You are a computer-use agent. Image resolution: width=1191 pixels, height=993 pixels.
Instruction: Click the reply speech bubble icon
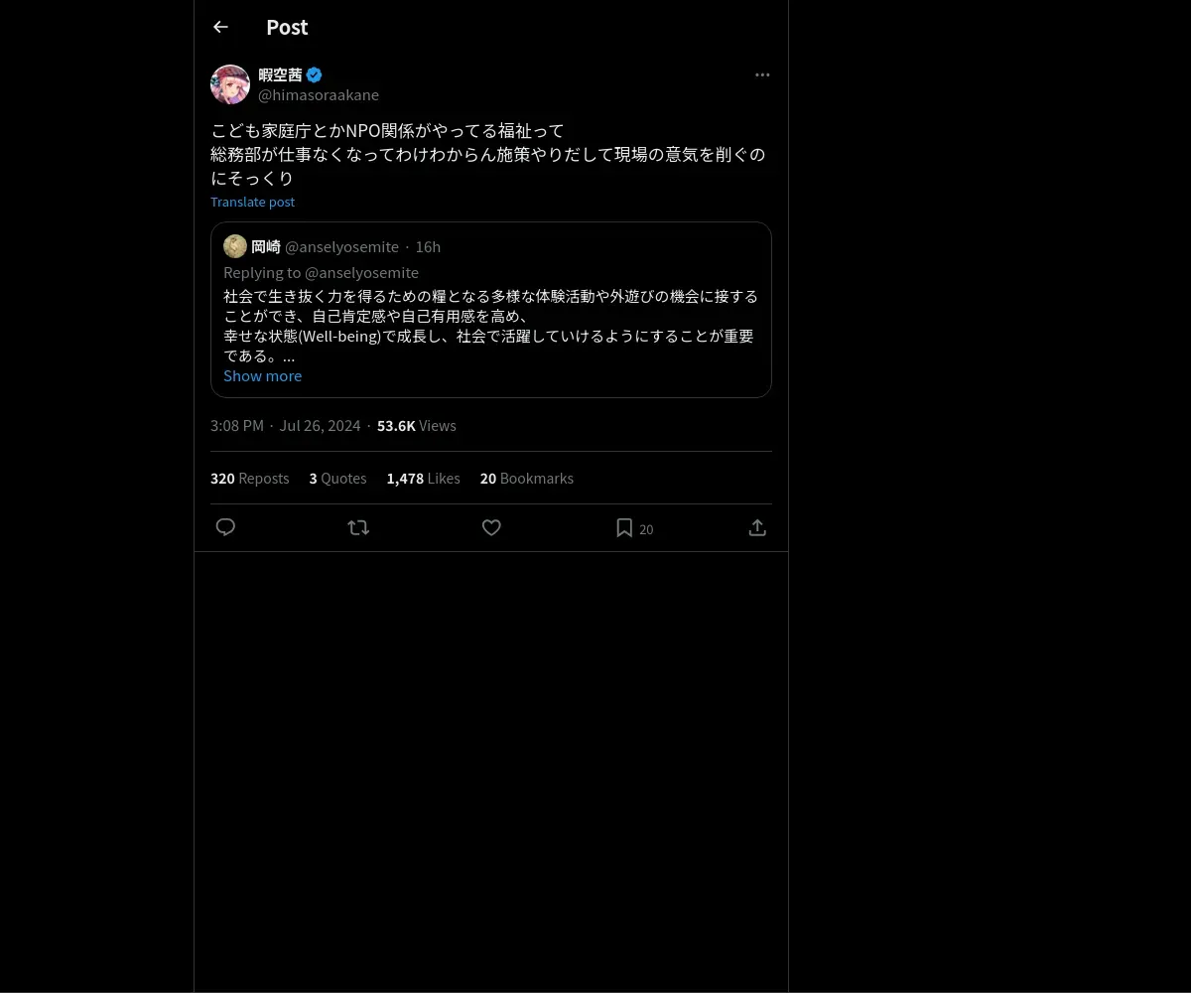(x=225, y=527)
